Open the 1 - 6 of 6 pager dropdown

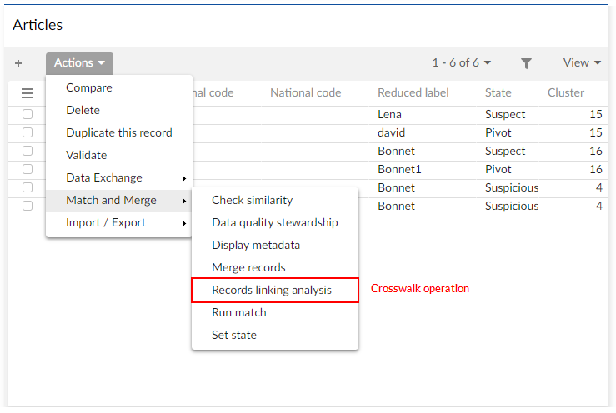point(461,63)
